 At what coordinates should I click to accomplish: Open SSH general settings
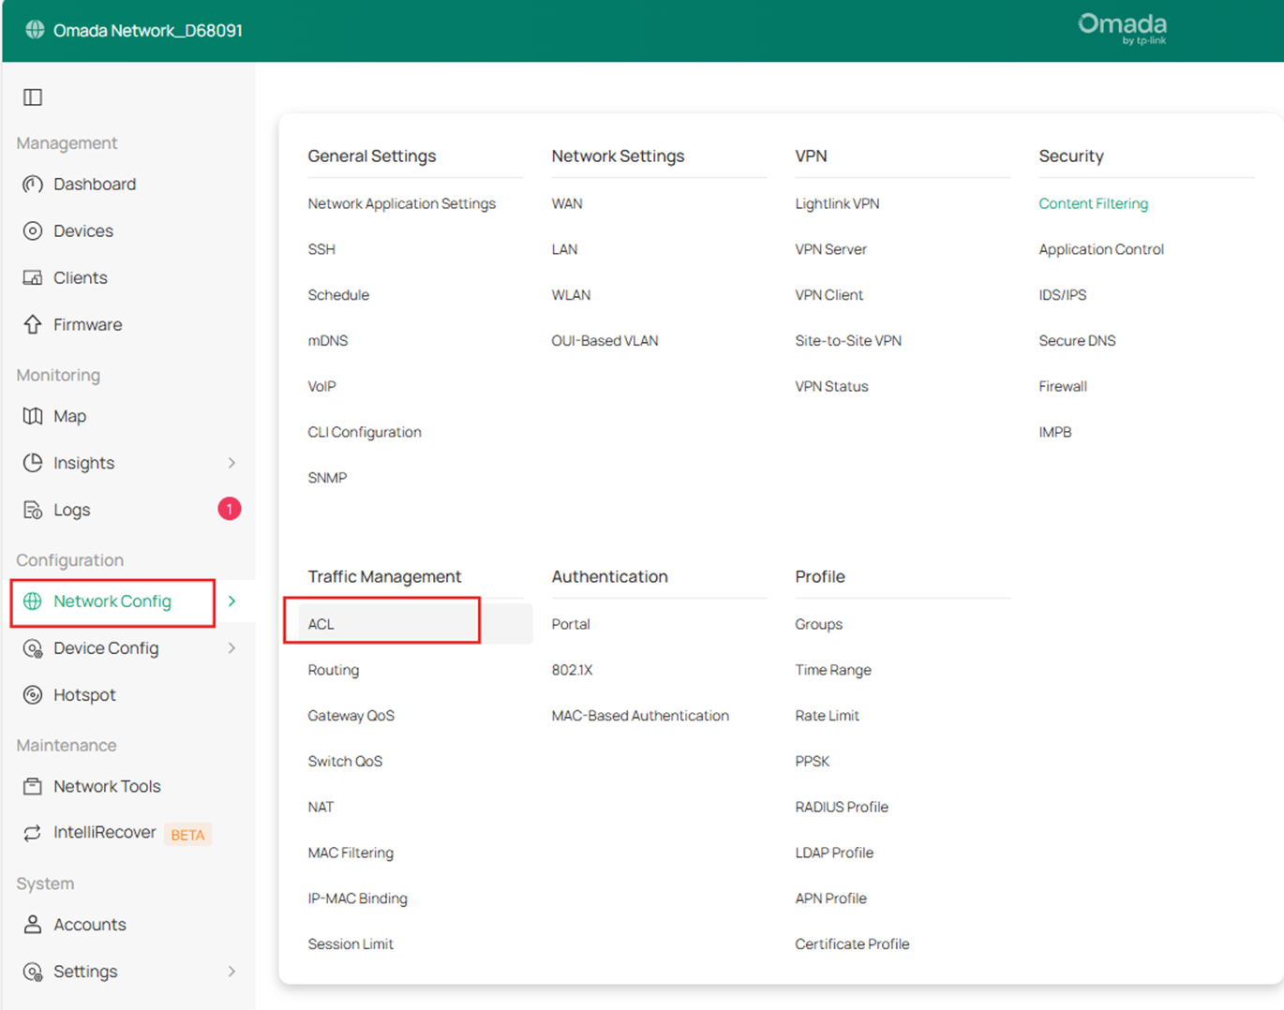tap(321, 249)
